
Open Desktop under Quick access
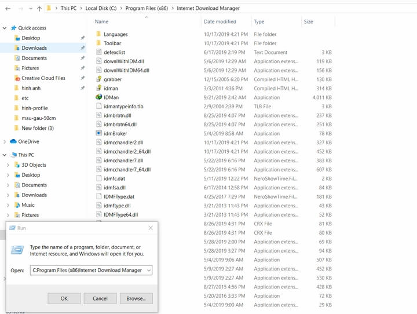[31, 38]
